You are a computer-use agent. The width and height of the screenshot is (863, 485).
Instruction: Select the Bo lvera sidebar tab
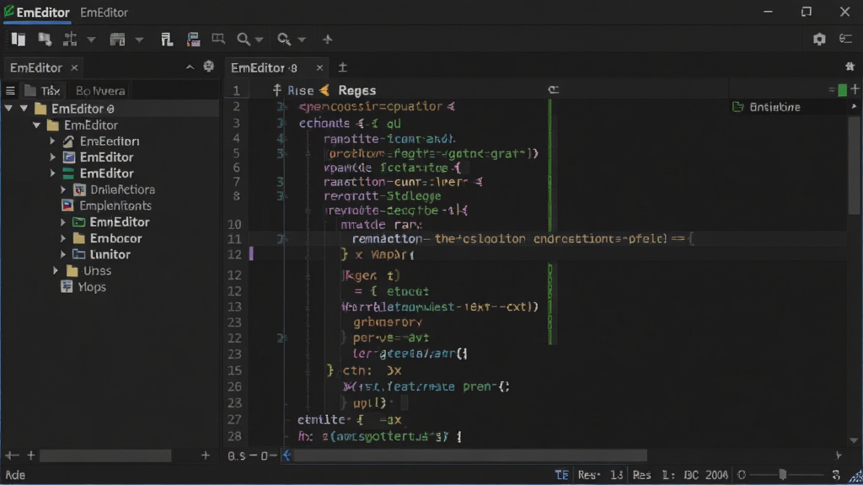click(100, 91)
